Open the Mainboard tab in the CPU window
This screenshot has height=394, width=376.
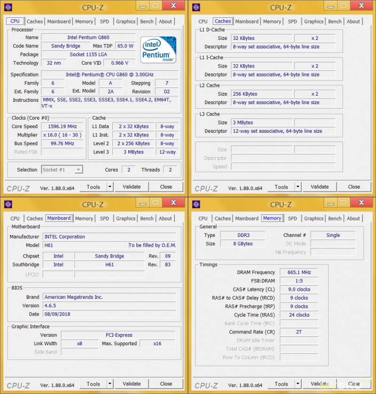click(x=59, y=22)
